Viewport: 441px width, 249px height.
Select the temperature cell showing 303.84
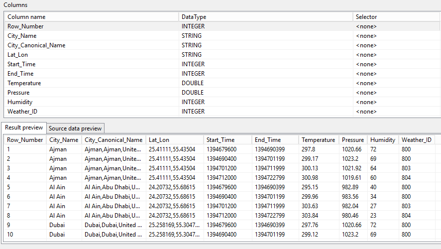[310, 216]
